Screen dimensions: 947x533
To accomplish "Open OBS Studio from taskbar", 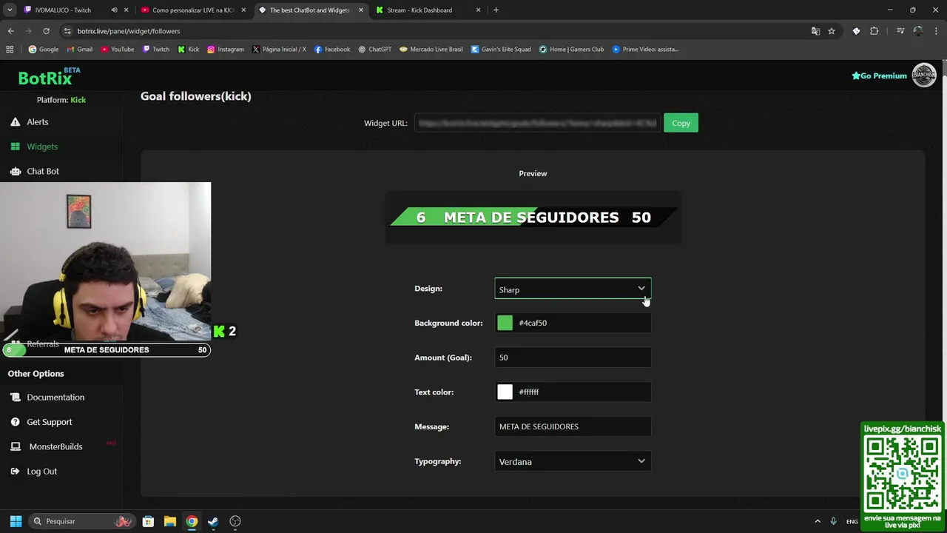I will point(235,521).
